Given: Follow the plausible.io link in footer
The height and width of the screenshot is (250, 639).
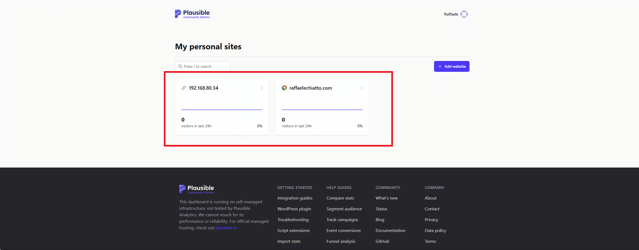Looking at the screenshot, I should point(226,228).
